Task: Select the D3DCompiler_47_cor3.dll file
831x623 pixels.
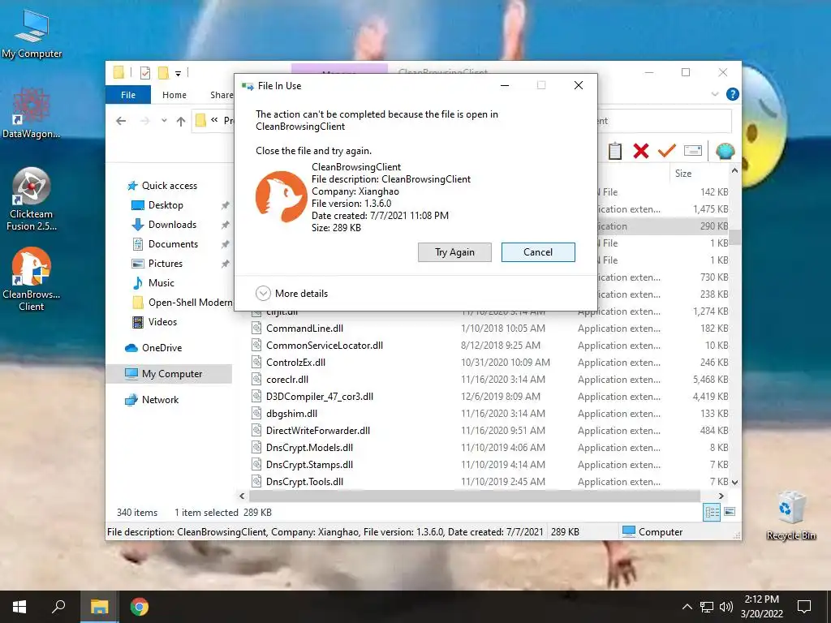Action: 320,396
